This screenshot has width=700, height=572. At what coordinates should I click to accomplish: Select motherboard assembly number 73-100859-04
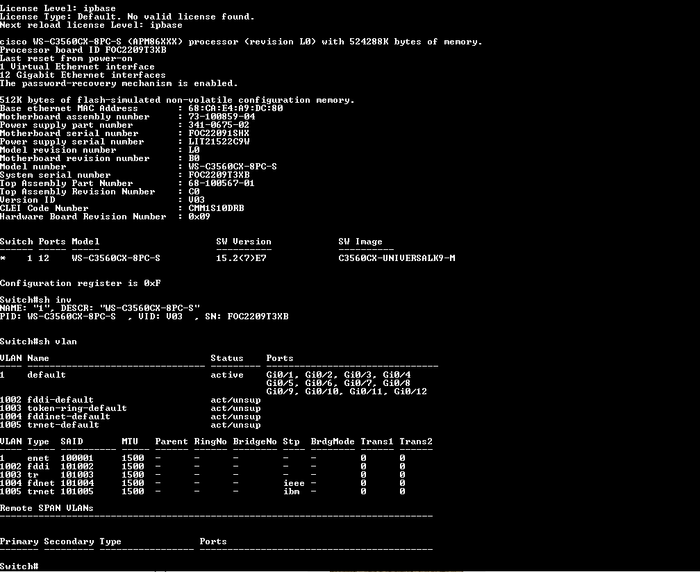[222, 117]
